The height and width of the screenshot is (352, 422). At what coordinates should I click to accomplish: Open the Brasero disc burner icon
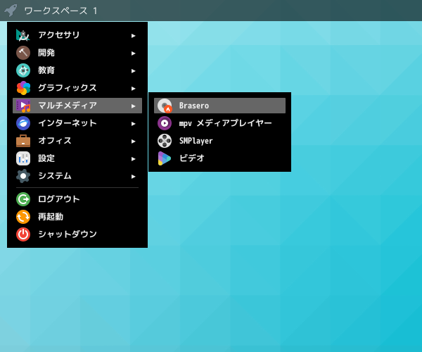click(165, 106)
